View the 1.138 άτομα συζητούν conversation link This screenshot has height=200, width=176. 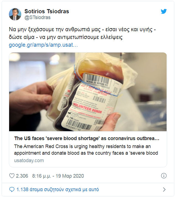pyautogui.click(x=57, y=190)
